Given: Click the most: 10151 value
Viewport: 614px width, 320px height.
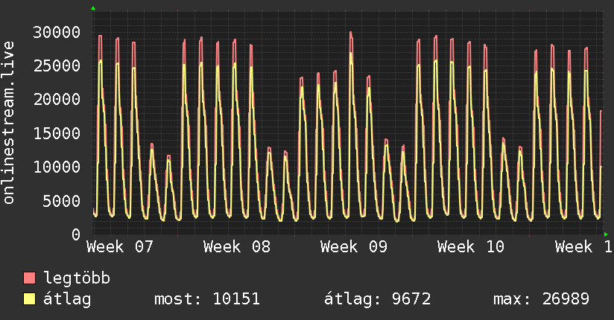Looking at the screenshot, I should (x=207, y=299).
